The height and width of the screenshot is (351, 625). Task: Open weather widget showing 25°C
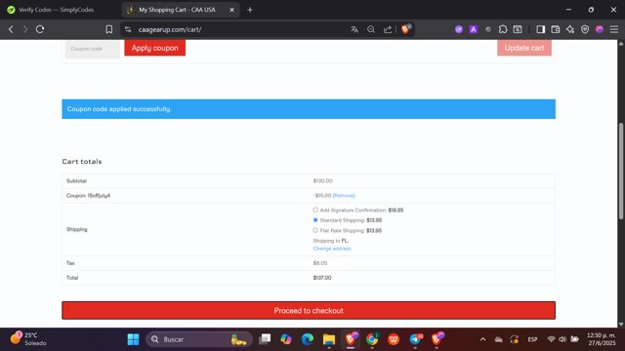pos(28,339)
